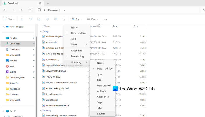This screenshot has width=205, height=117.
Task: Group by Type in submenu
Action: point(102,74)
